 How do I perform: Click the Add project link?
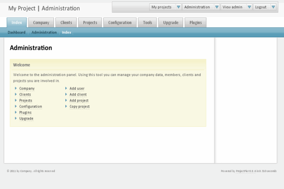(x=79, y=101)
